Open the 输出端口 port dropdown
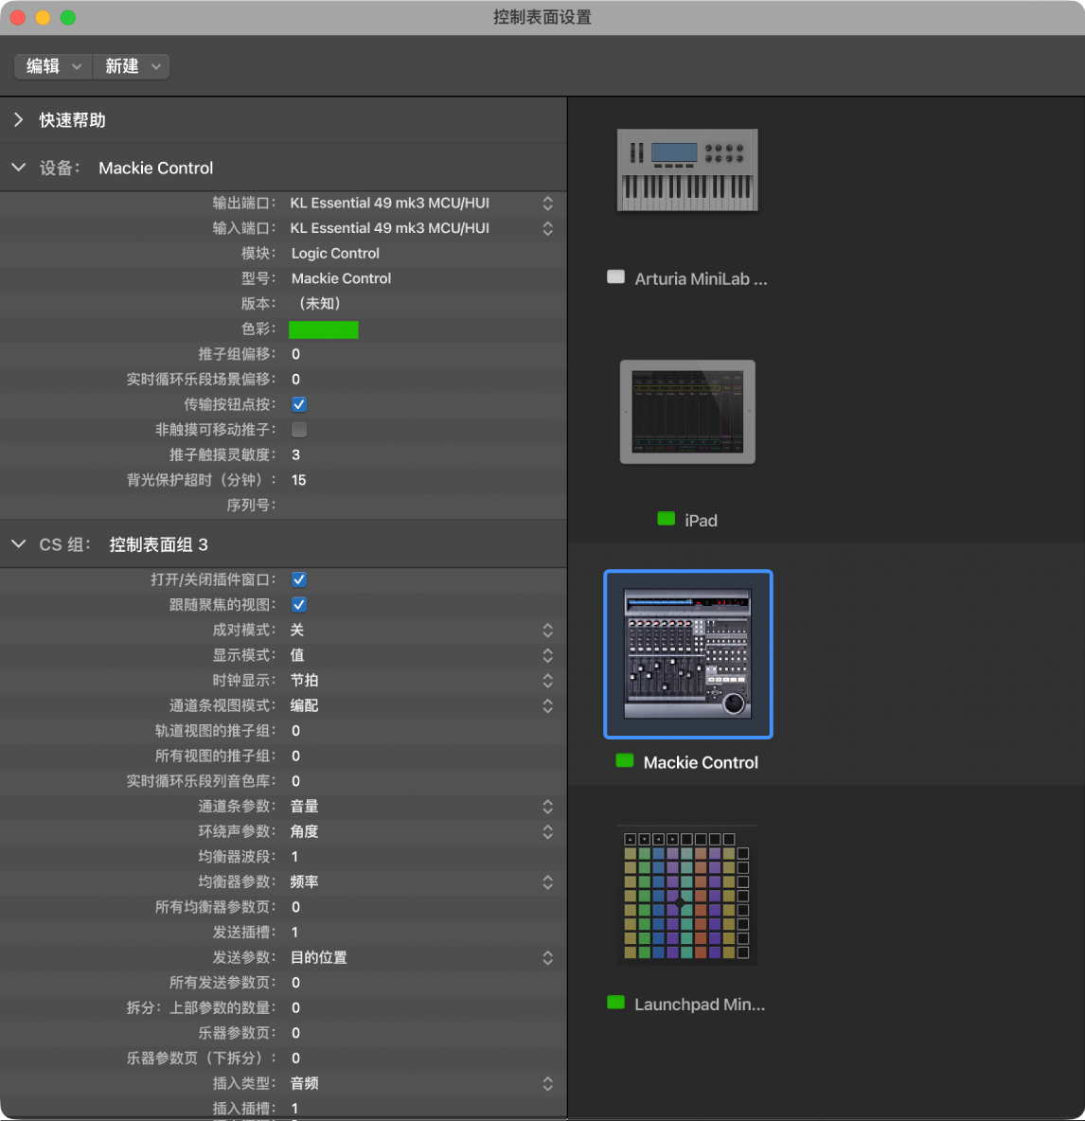Screen dimensions: 1085x1121 421,203
